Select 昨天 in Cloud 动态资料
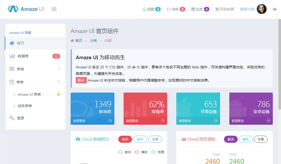The image size is (281, 164). coord(231,139)
